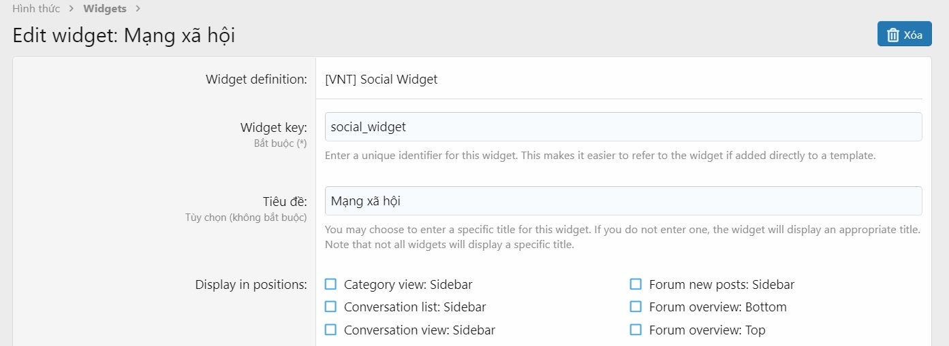Open the Hình thức breadcrumb link

36,9
